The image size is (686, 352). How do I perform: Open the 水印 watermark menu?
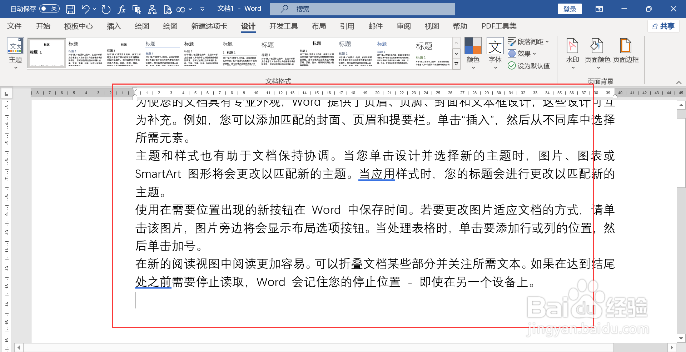click(572, 54)
